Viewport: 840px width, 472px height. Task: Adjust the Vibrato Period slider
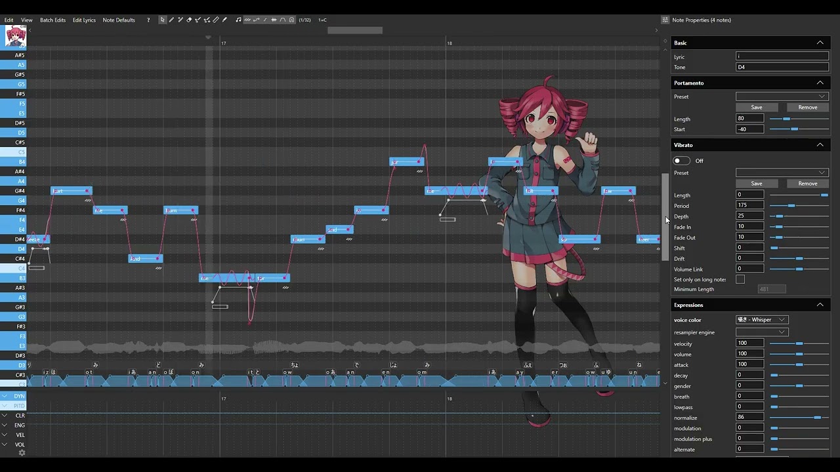coord(799,206)
